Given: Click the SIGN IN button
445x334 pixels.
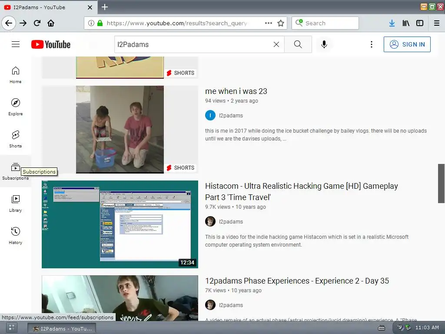Looking at the screenshot, I should tap(407, 44).
